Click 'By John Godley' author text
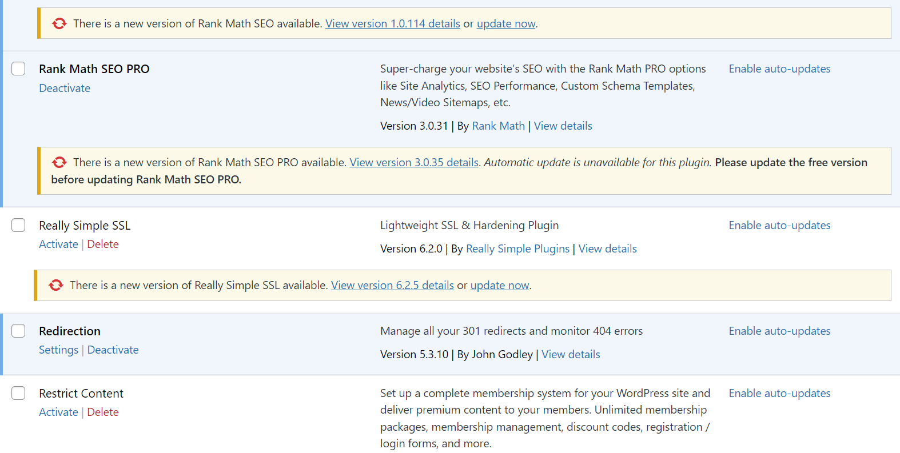900x453 pixels. pyautogui.click(x=495, y=354)
